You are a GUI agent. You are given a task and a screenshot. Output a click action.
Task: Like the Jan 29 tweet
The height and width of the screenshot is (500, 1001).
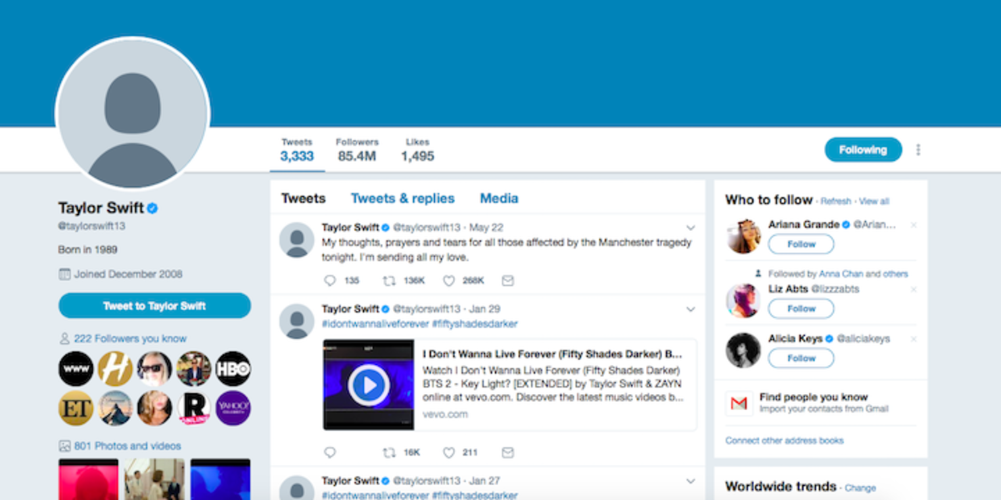(448, 453)
